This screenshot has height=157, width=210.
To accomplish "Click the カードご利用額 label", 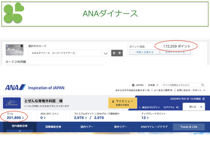I will tap(16, 62).
